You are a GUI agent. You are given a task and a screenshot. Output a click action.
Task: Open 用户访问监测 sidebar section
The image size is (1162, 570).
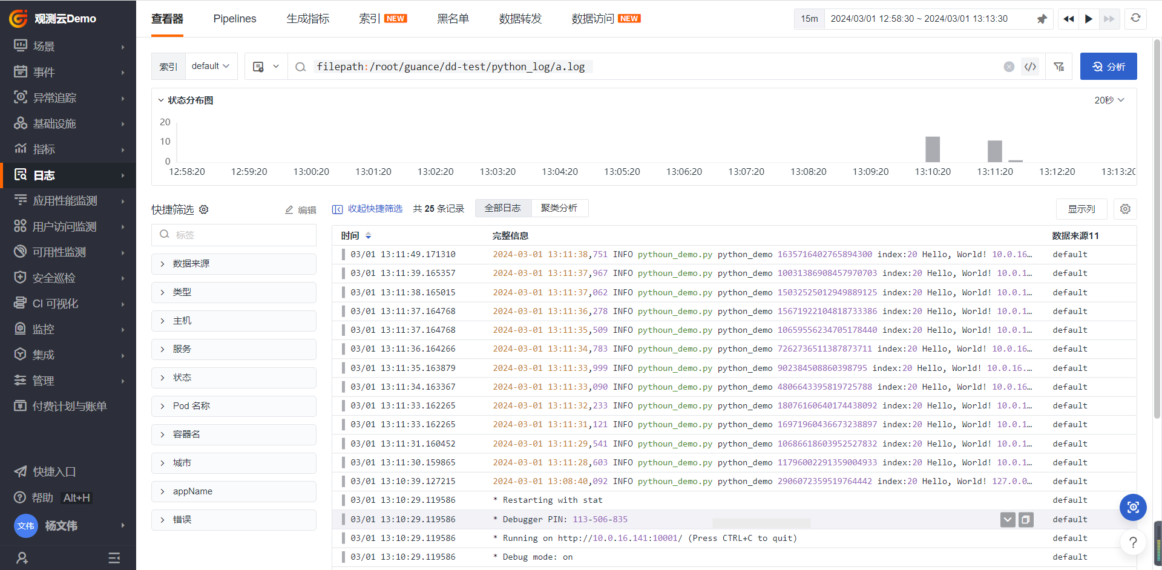pyautogui.click(x=68, y=226)
